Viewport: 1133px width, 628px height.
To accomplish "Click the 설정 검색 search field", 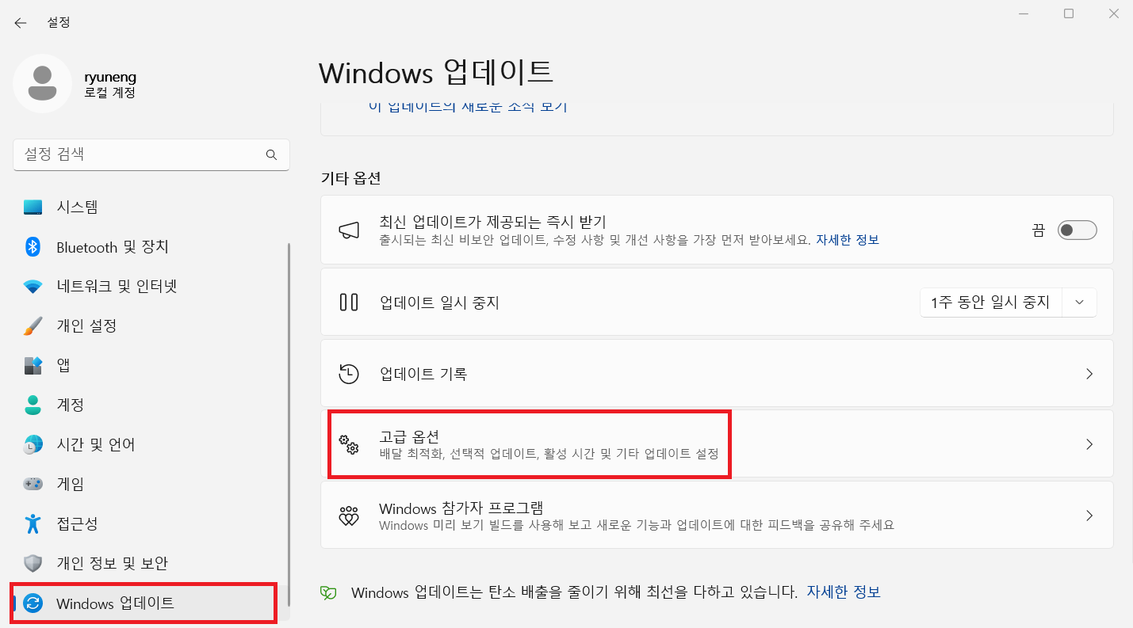I will pyautogui.click(x=151, y=154).
